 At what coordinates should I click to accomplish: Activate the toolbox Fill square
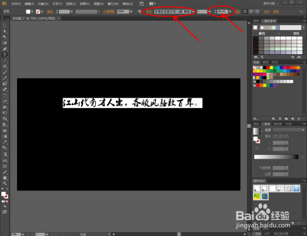(x=4, y=194)
